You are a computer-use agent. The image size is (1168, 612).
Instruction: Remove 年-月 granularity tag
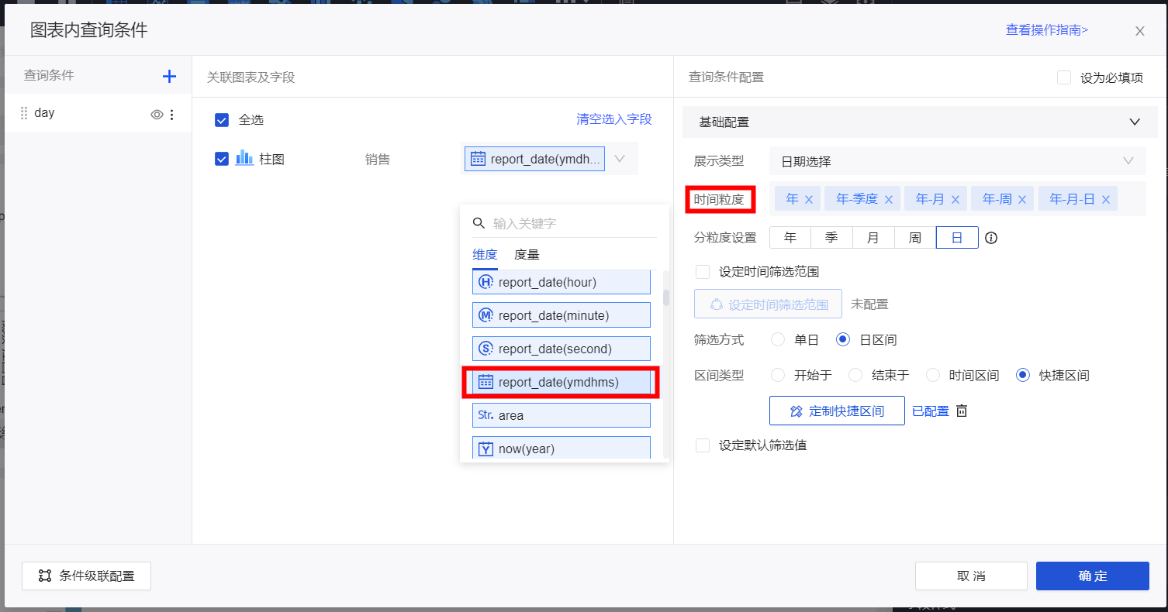point(955,200)
